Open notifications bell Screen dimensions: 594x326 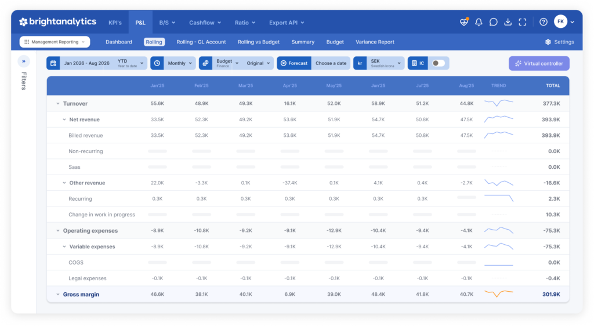(479, 23)
